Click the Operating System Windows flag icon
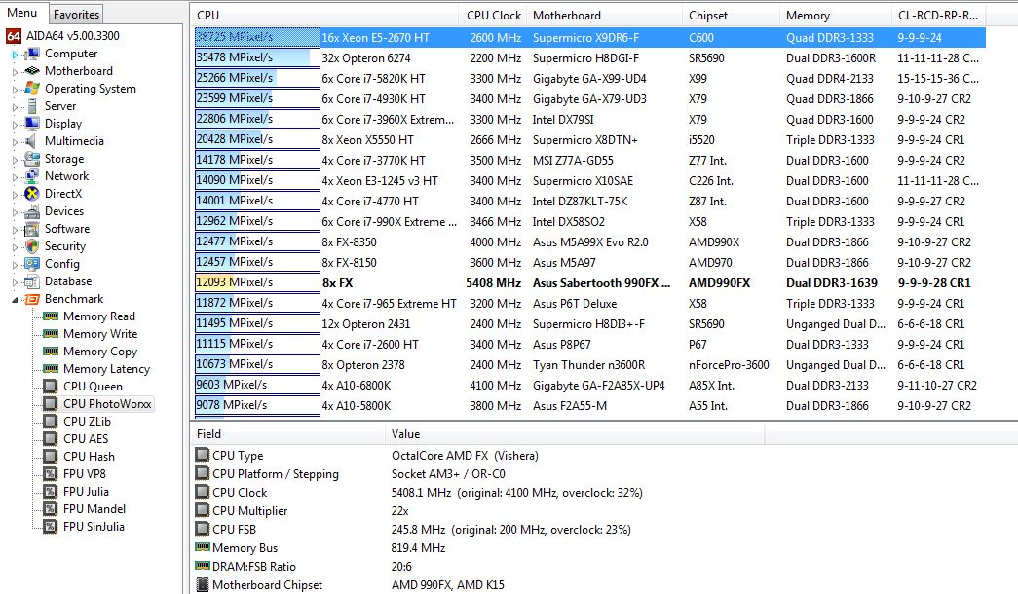 [x=32, y=89]
